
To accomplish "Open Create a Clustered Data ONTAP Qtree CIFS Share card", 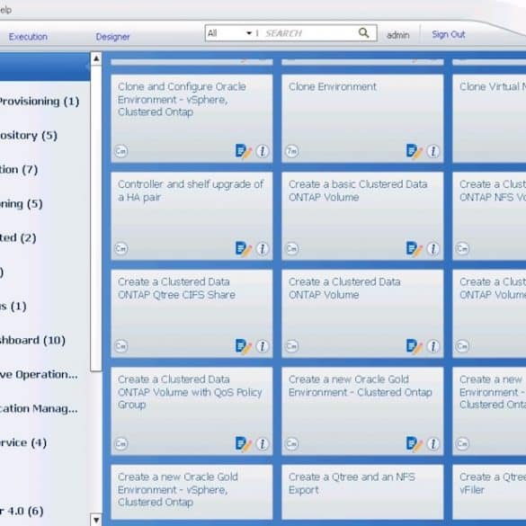I will [x=192, y=314].
